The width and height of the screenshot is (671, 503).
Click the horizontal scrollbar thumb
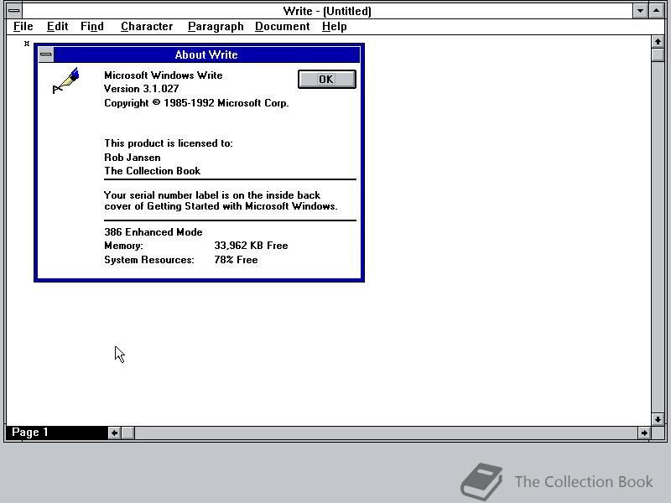128,433
